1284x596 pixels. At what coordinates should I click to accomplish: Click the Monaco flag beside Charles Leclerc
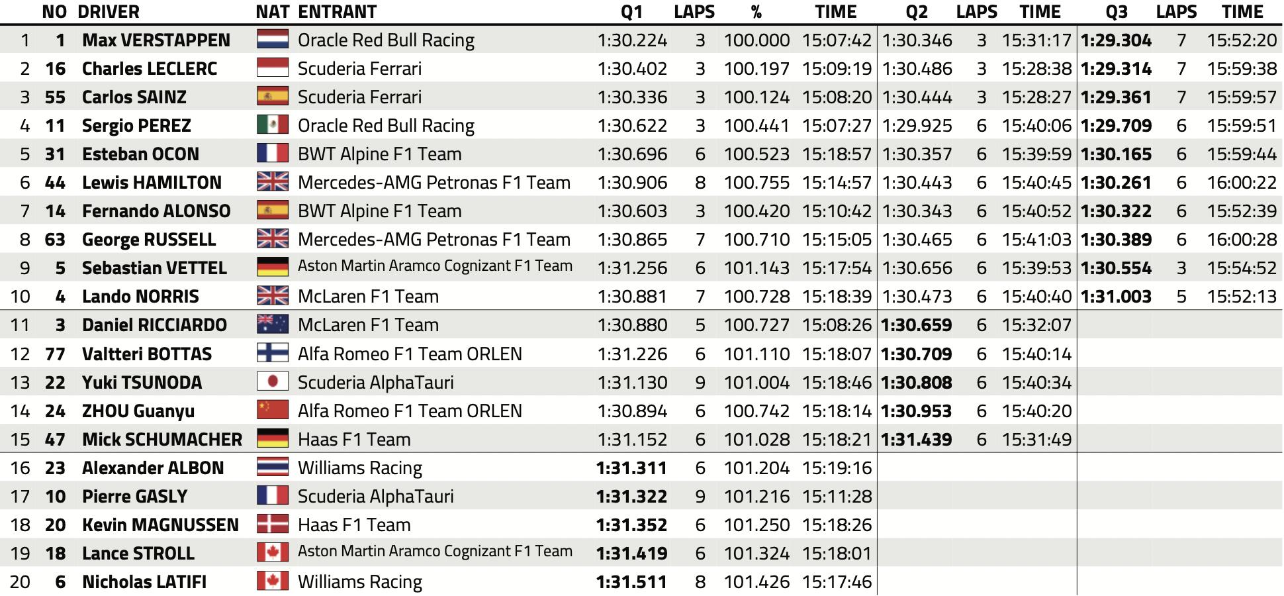[273, 68]
